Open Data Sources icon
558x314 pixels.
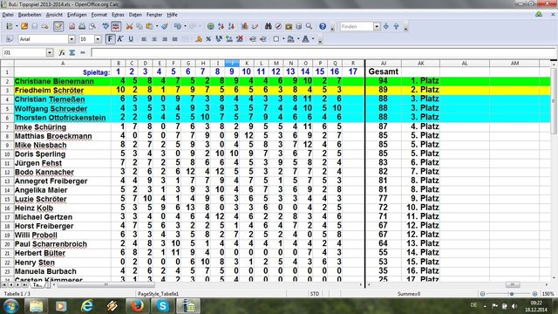[299, 26]
